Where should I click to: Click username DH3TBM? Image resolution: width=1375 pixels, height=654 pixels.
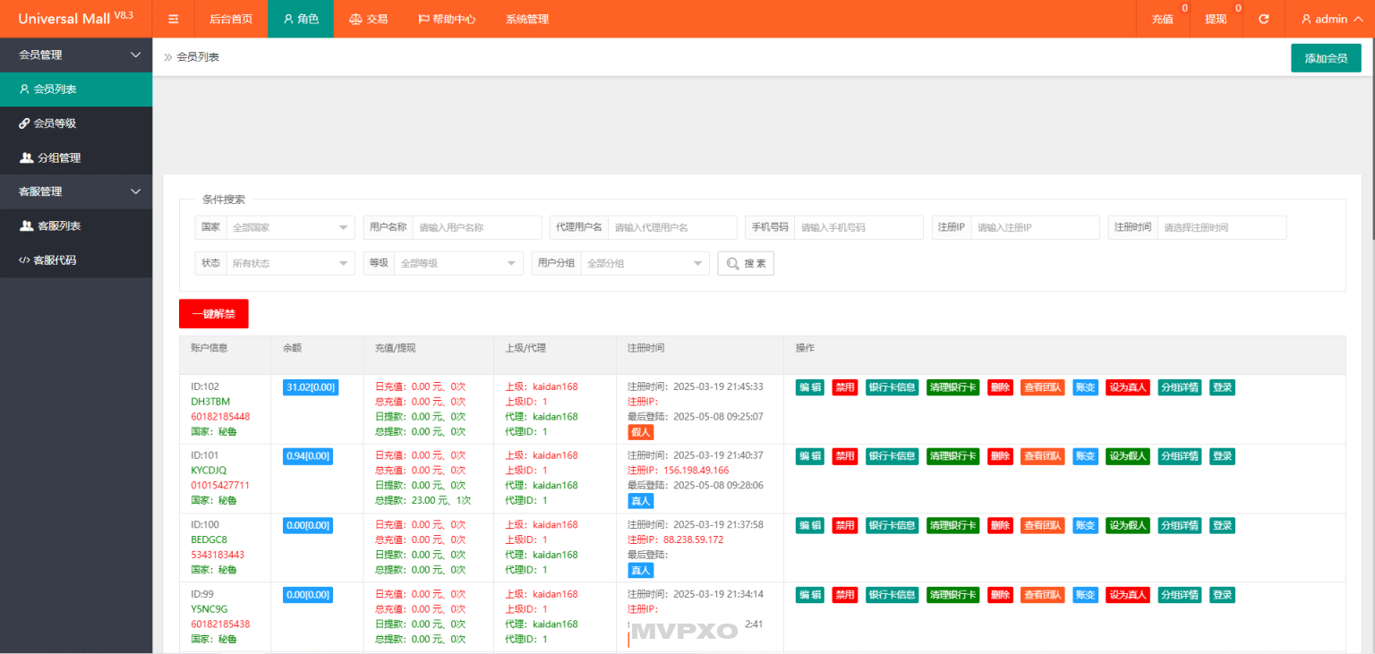pyautogui.click(x=210, y=402)
